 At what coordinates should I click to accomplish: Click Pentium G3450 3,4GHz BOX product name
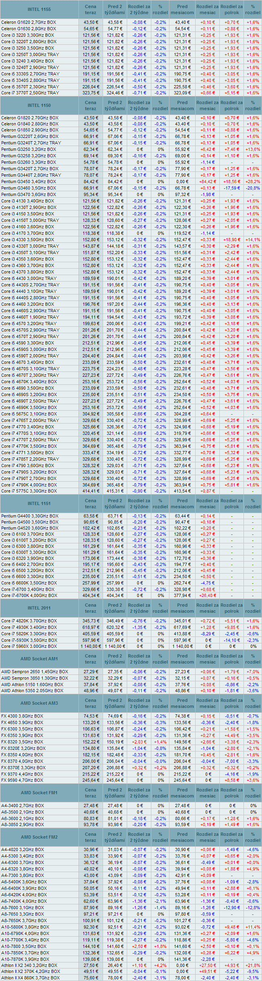[x=29, y=182]
